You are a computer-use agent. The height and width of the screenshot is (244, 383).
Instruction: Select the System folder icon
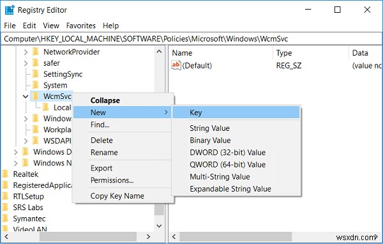[x=36, y=85]
